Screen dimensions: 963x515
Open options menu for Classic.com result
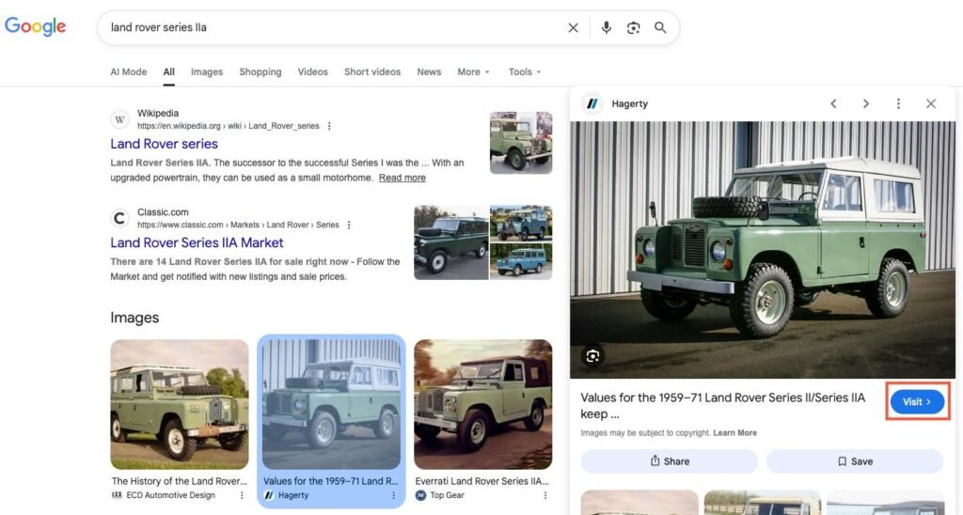349,226
